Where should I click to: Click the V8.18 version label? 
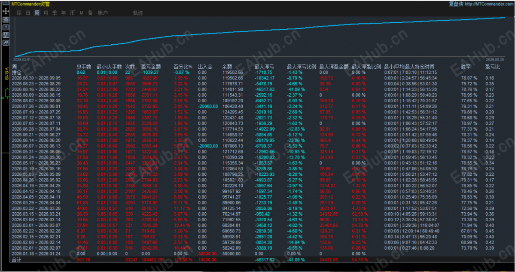coord(6,73)
